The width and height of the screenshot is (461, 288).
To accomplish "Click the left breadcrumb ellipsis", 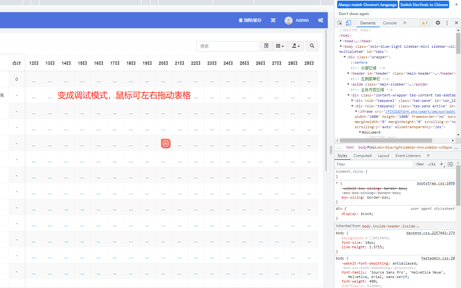I will 339,147.
